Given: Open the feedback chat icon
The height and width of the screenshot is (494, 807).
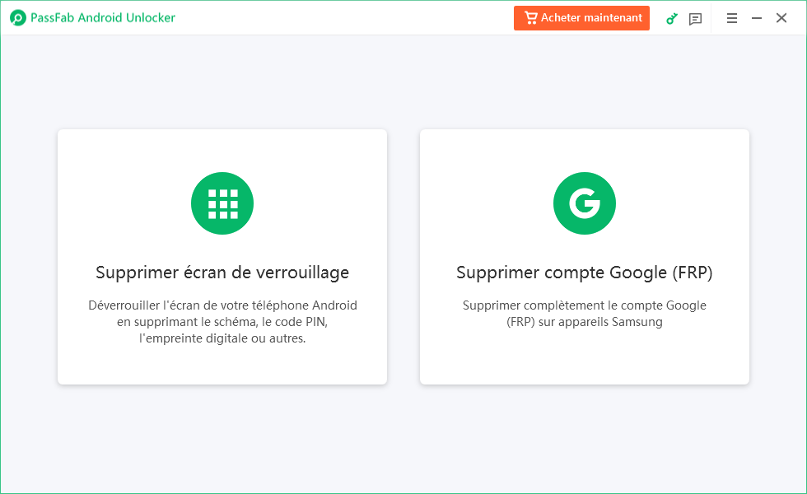Looking at the screenshot, I should 695,19.
